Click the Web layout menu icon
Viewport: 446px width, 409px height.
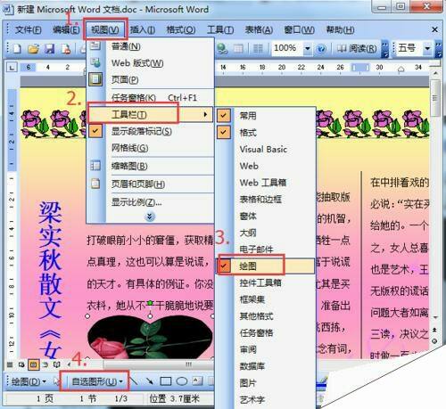[95, 62]
